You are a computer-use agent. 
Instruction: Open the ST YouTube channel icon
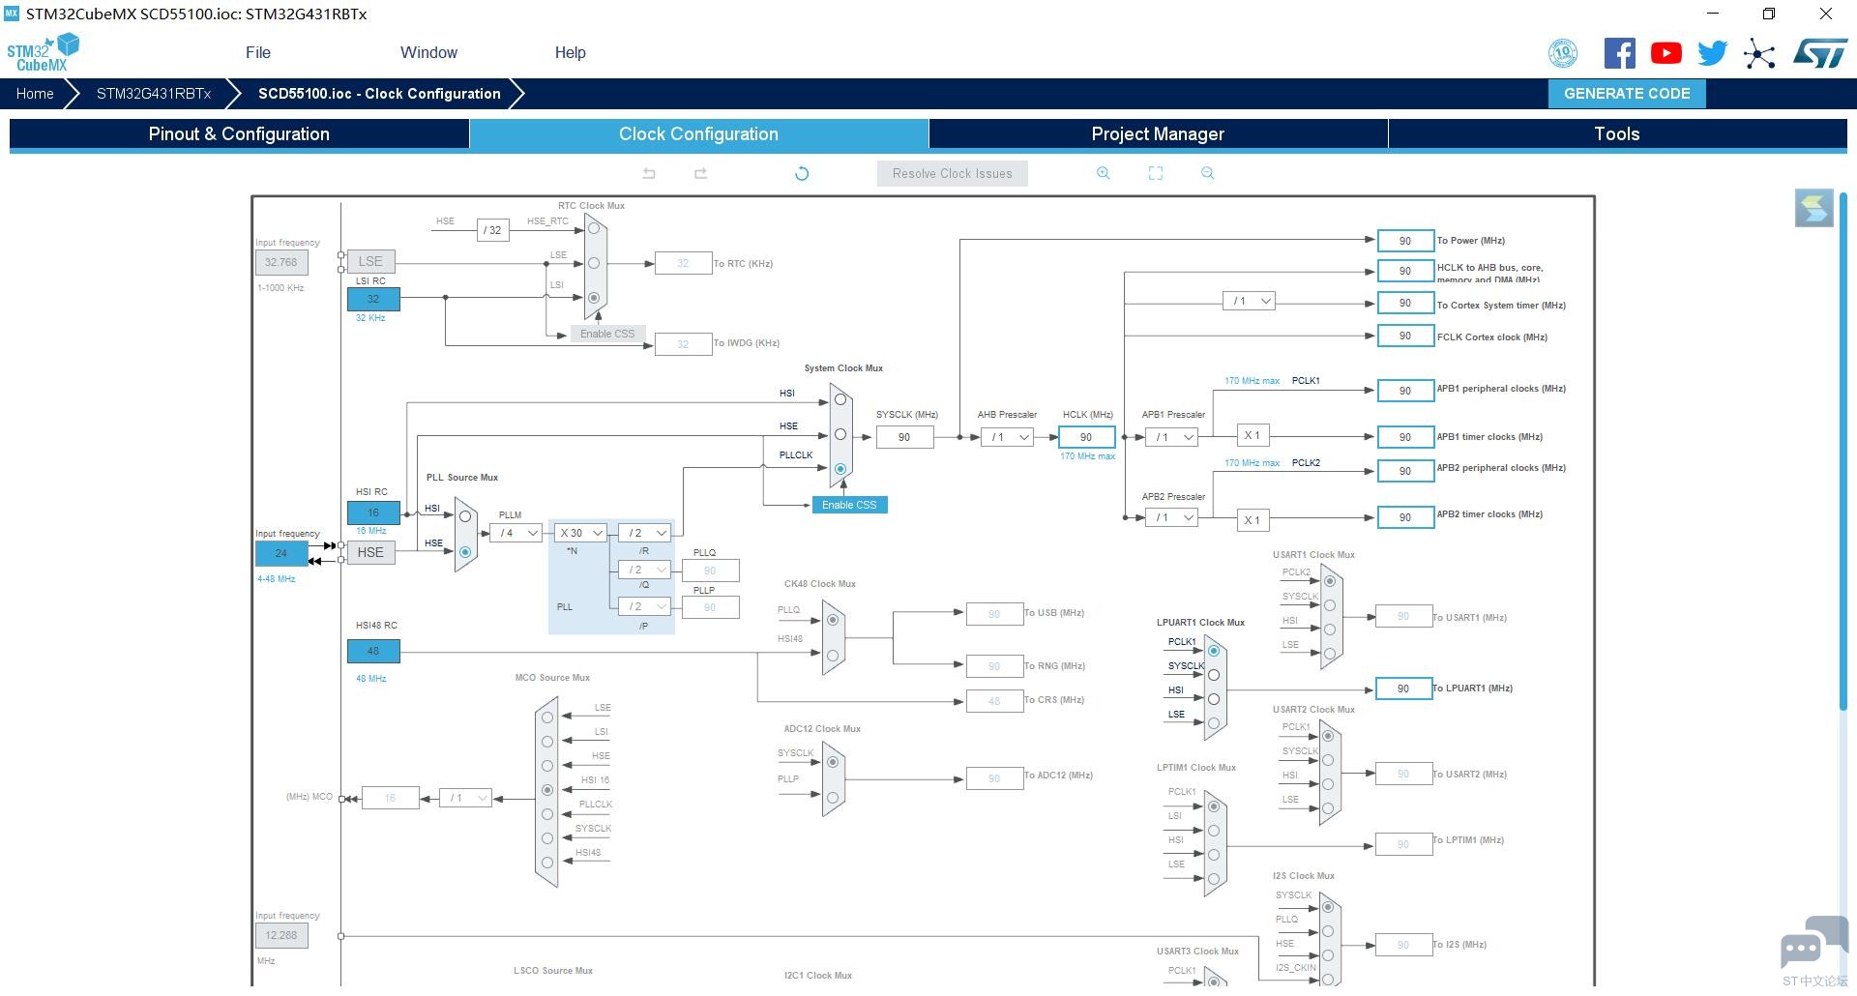[1665, 53]
